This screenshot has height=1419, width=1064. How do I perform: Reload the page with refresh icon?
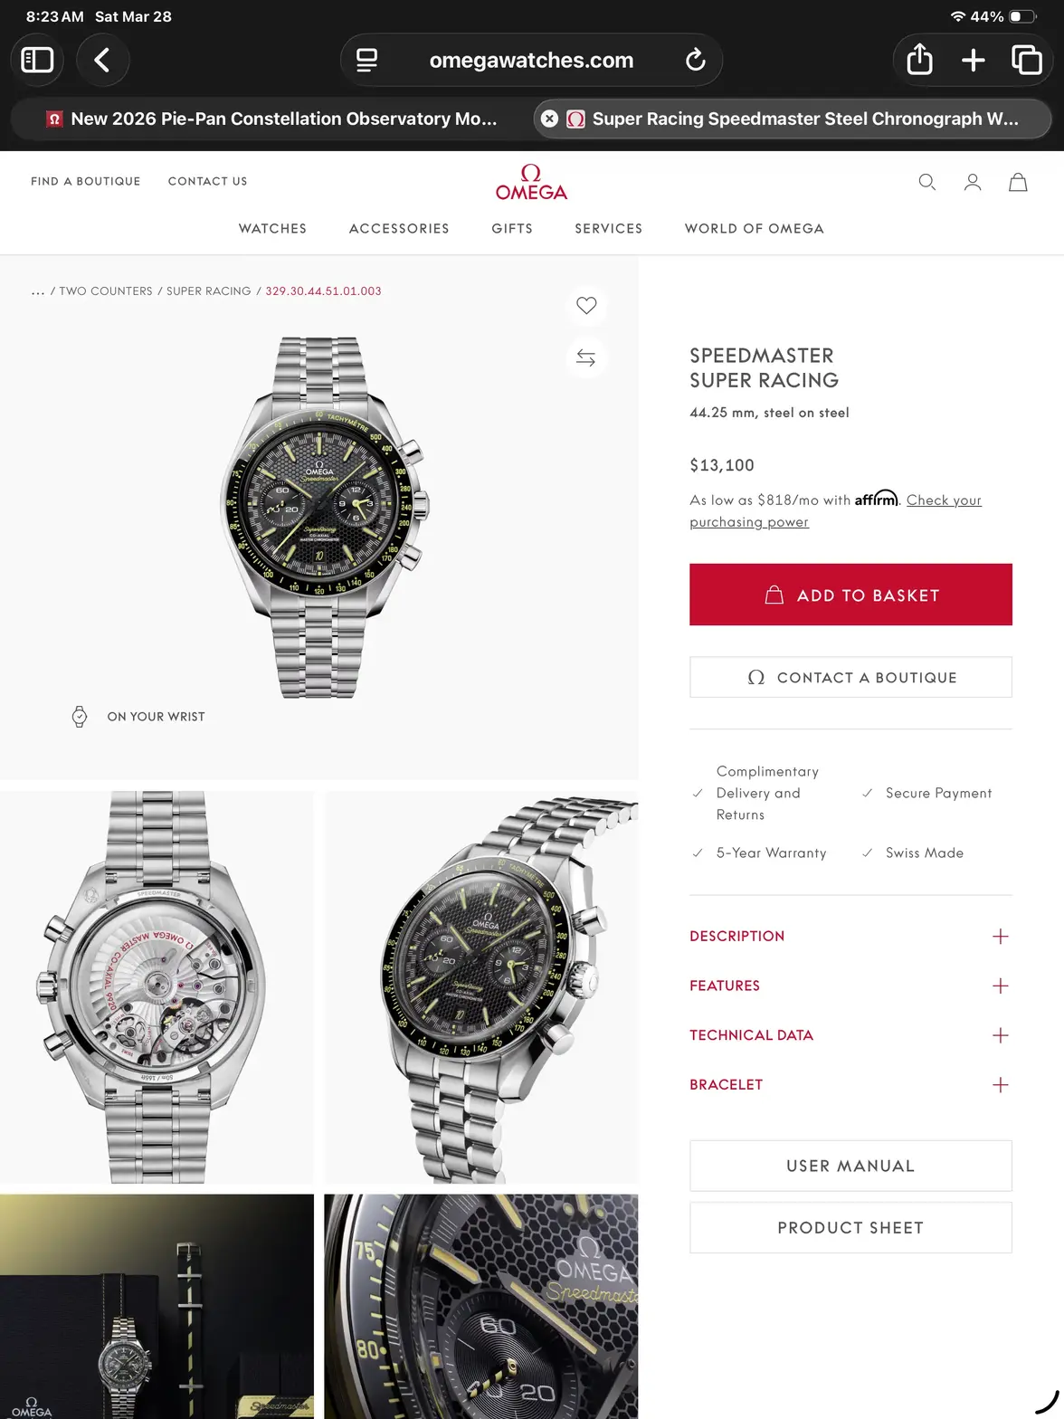click(695, 60)
